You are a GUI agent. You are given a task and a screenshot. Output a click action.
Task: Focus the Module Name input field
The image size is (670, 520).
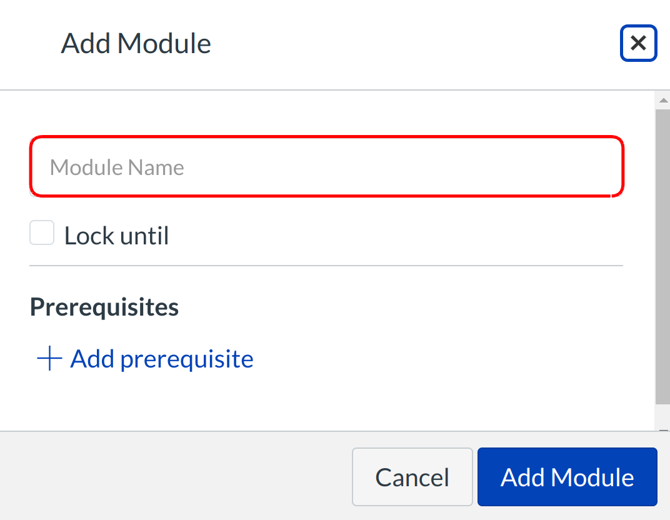326,167
